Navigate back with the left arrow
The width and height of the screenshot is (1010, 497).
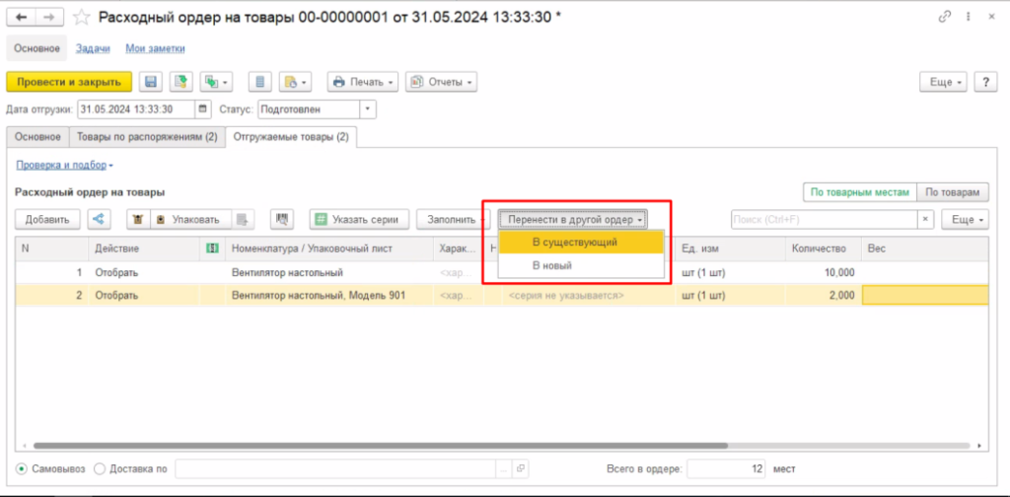[x=22, y=17]
